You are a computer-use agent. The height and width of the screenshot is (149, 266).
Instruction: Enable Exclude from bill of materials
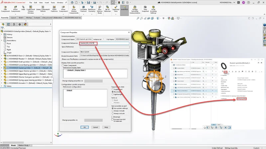[113, 119]
